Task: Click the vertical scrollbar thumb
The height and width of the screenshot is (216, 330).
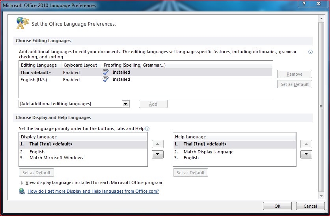Action: coord(321,107)
